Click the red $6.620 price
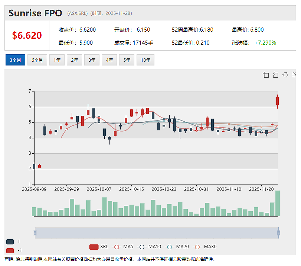This screenshot has height=266, width=301. click(27, 35)
